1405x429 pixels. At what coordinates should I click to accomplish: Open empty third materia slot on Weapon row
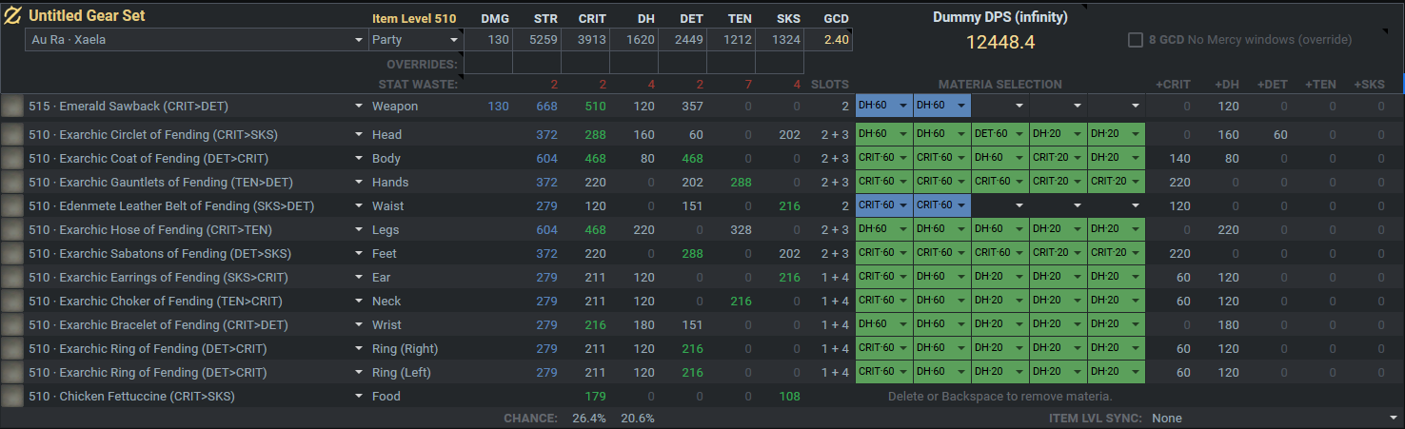click(999, 107)
